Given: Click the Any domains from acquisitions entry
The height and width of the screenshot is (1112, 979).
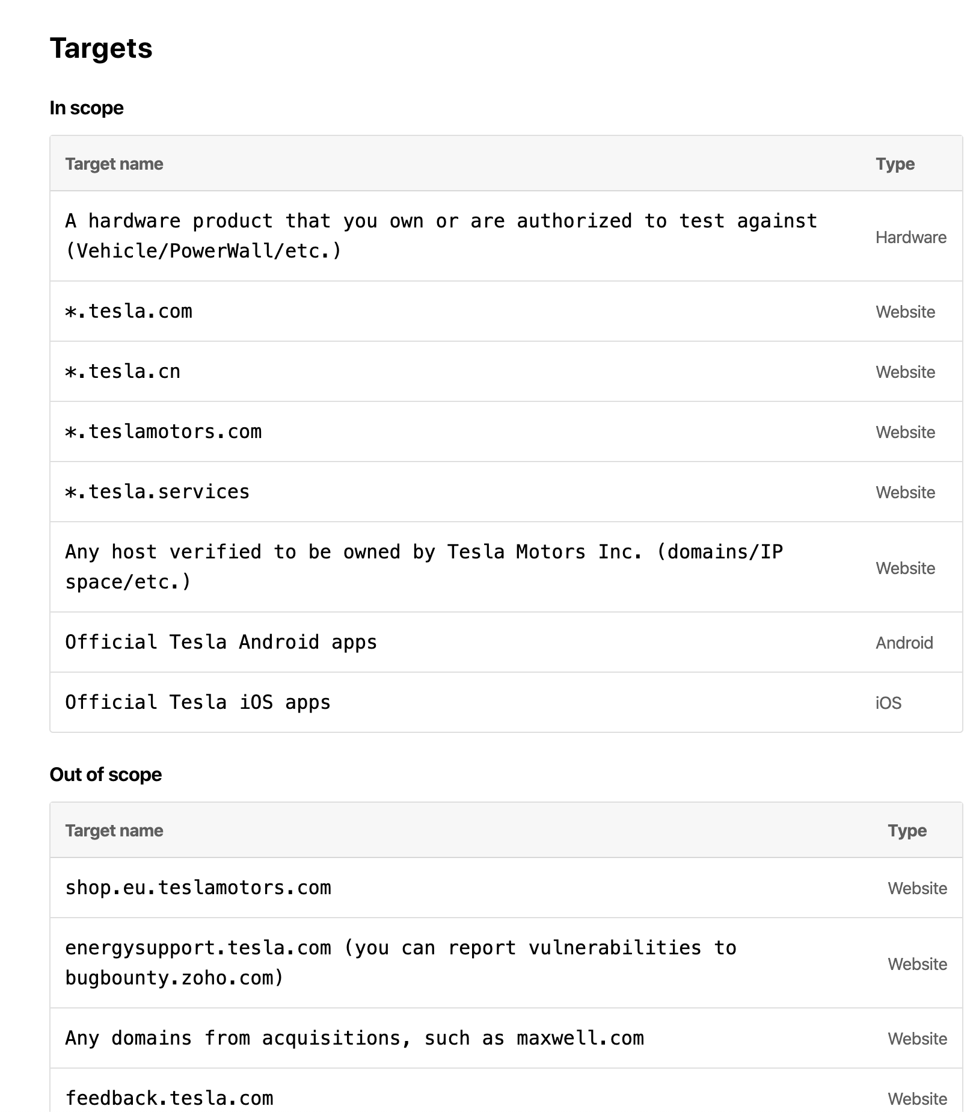Looking at the screenshot, I should click(x=354, y=1038).
